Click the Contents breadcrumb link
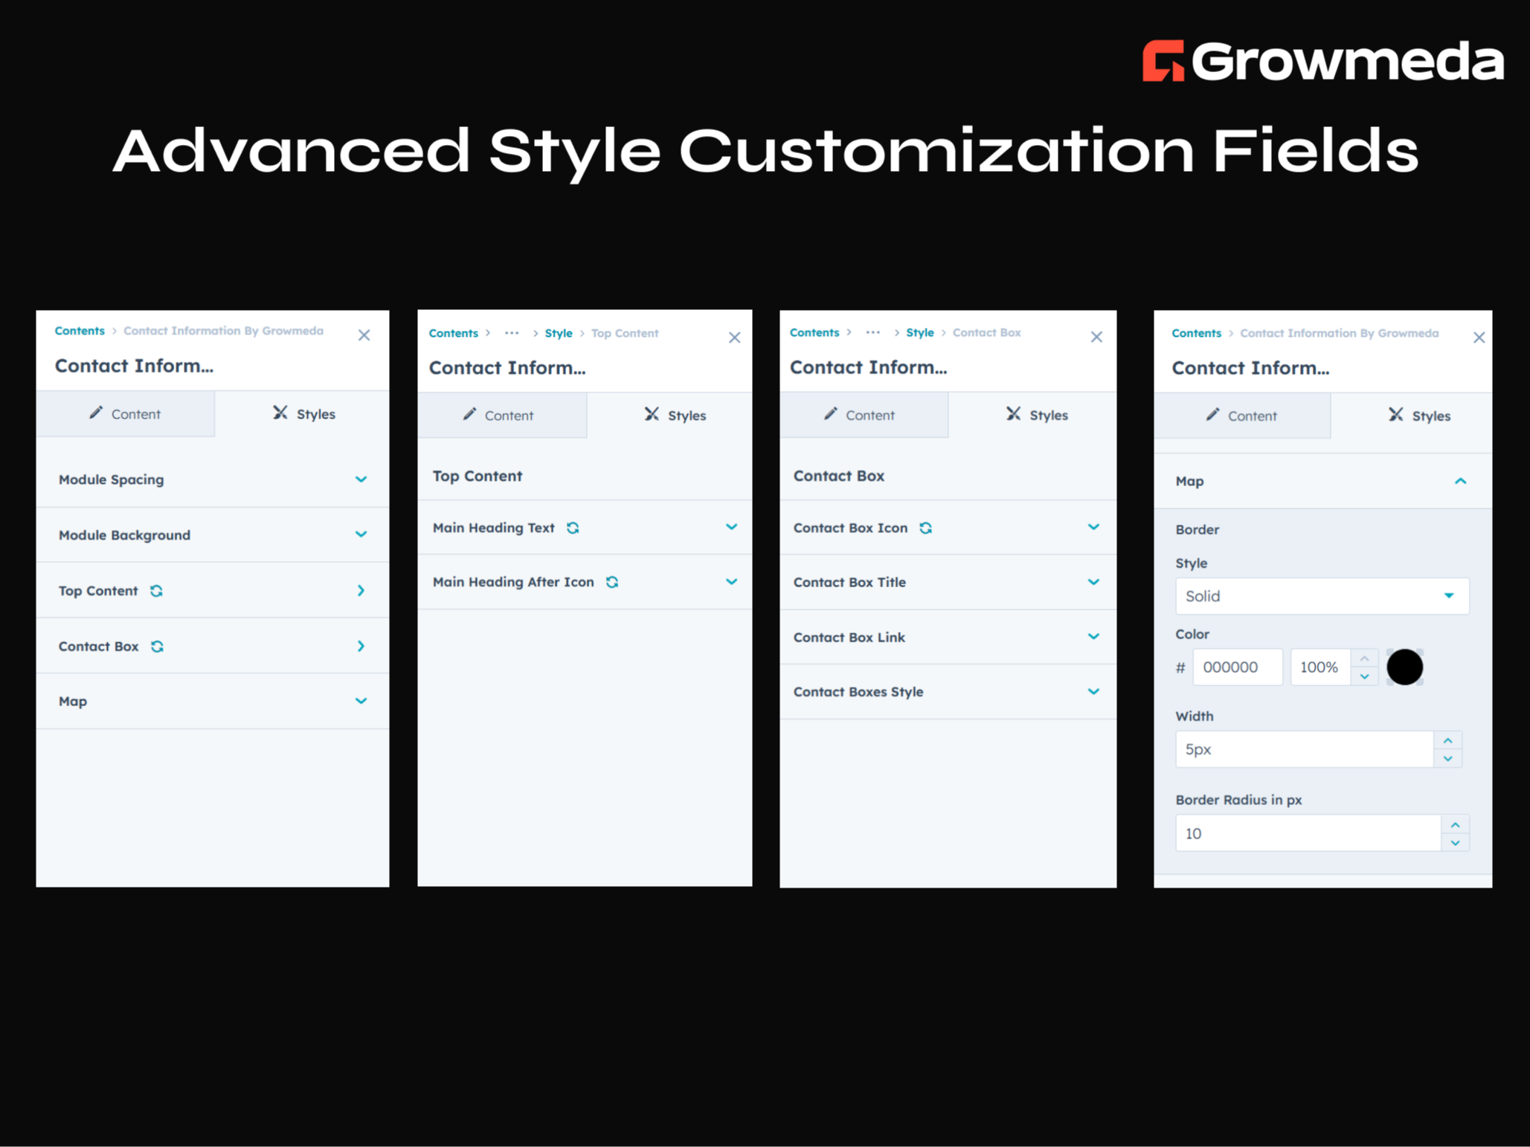The width and height of the screenshot is (1530, 1147). pyautogui.click(x=79, y=331)
